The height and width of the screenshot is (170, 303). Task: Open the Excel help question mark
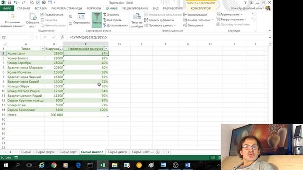(245, 2)
